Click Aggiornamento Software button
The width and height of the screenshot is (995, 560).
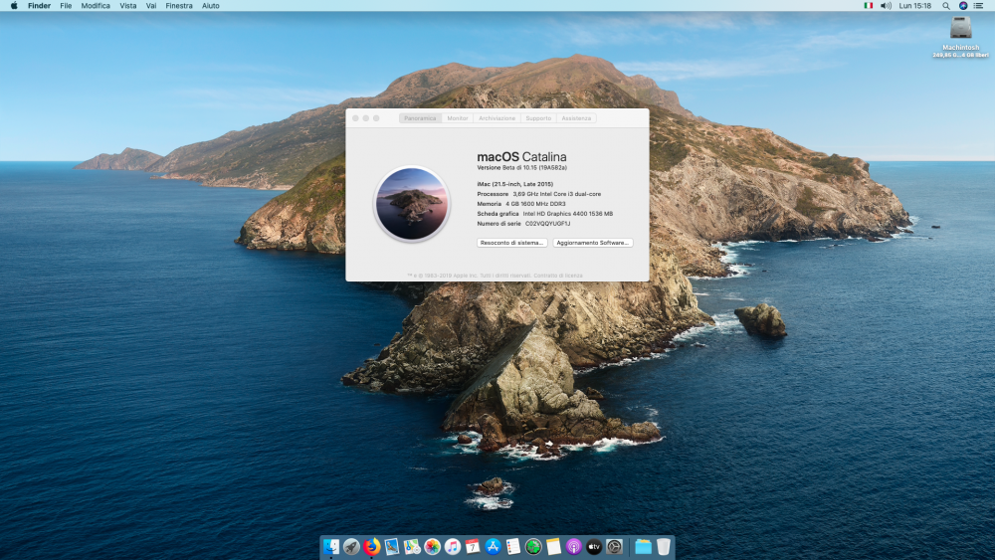[x=593, y=243]
